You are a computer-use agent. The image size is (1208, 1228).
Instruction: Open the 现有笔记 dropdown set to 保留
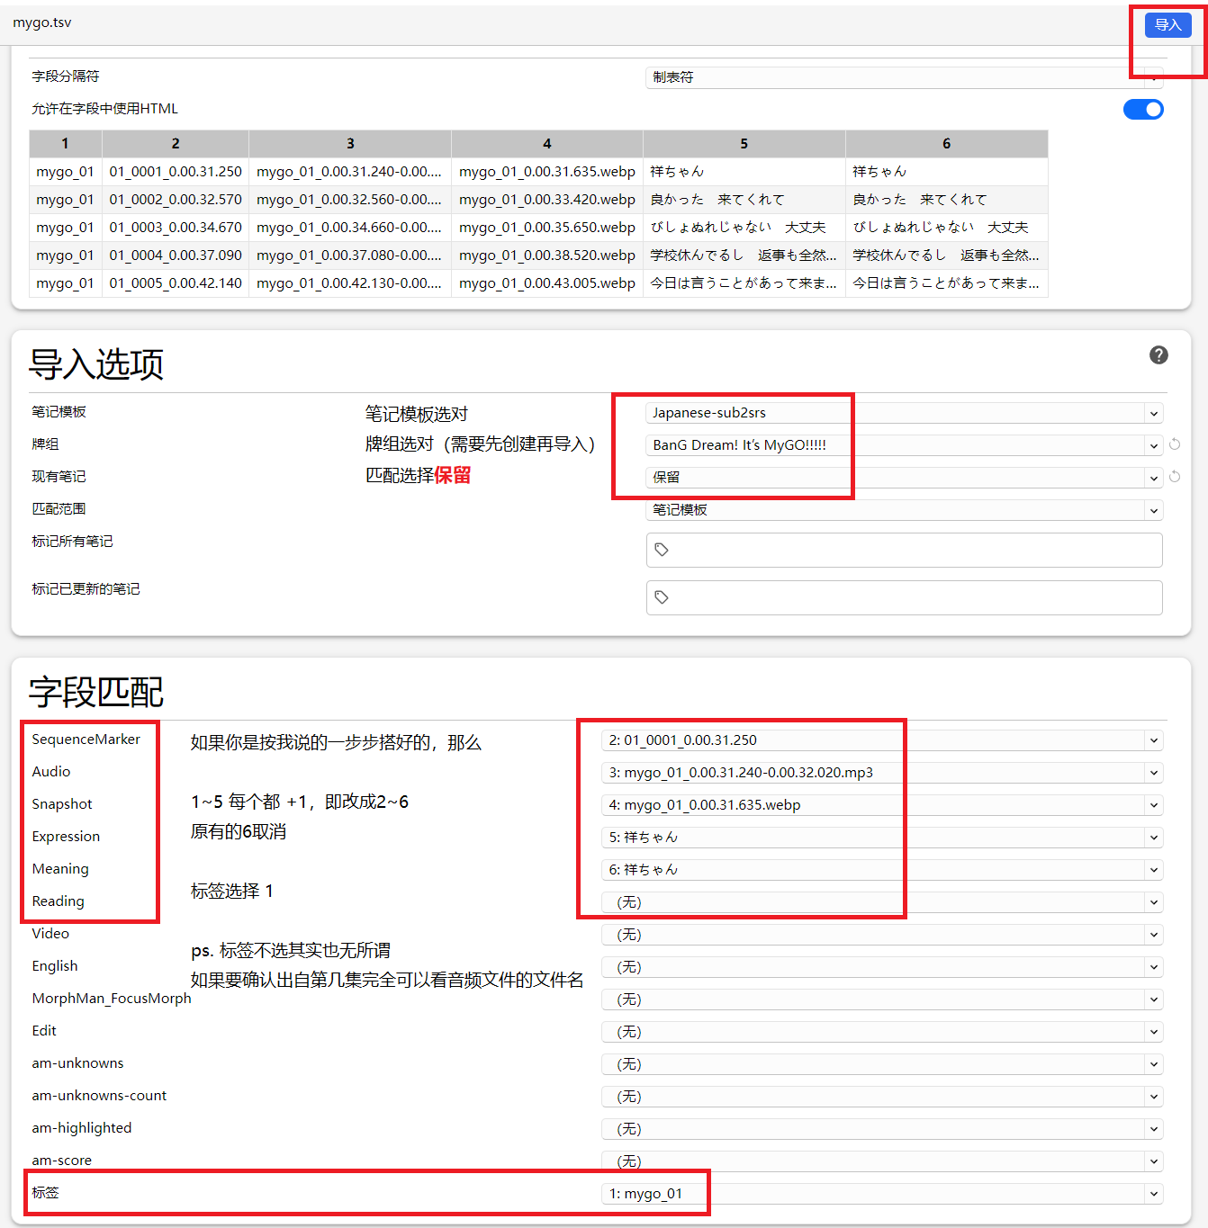click(x=903, y=478)
